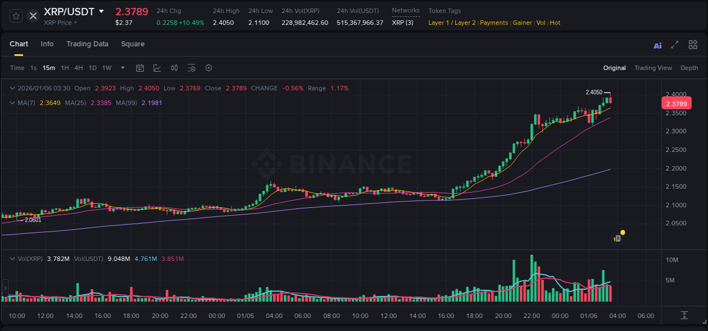Open the Gainer token tag link
The height and width of the screenshot is (331, 708).
pyautogui.click(x=522, y=23)
